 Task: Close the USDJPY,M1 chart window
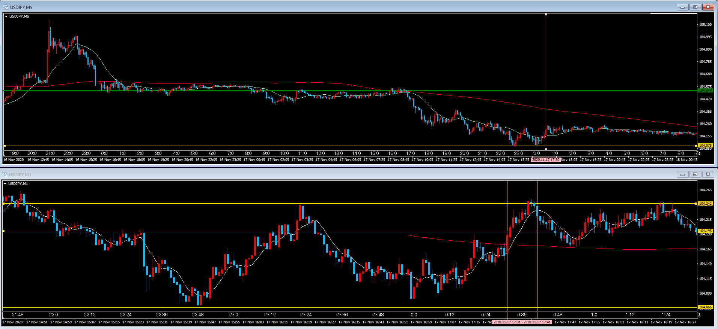point(708,174)
